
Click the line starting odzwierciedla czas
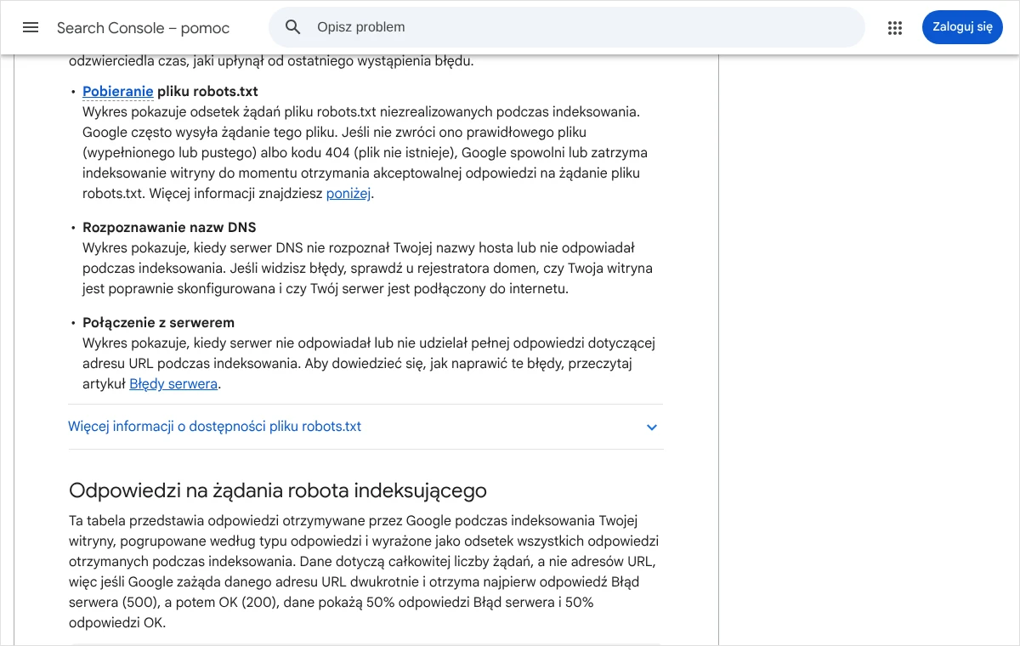coord(271,61)
